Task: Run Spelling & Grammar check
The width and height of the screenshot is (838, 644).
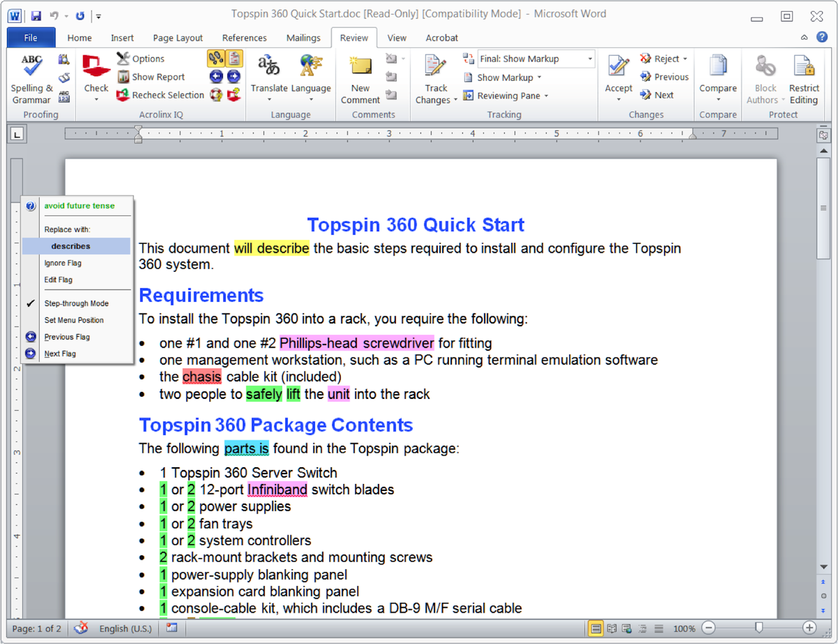Action: 31,79
